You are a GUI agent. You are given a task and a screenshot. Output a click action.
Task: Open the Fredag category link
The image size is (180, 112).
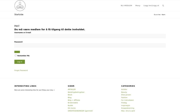coord(124,103)
